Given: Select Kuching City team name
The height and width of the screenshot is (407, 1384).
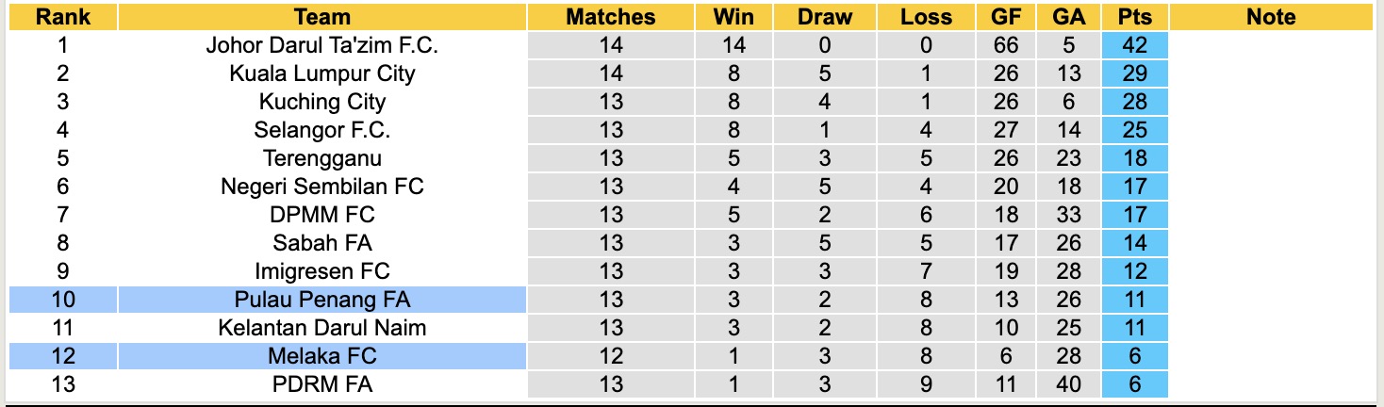Looking at the screenshot, I should click(x=321, y=102).
